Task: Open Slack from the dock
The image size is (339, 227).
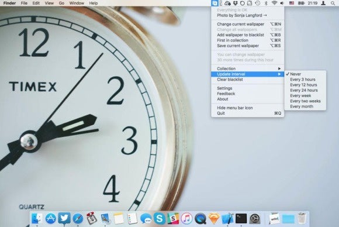Action: (173, 218)
